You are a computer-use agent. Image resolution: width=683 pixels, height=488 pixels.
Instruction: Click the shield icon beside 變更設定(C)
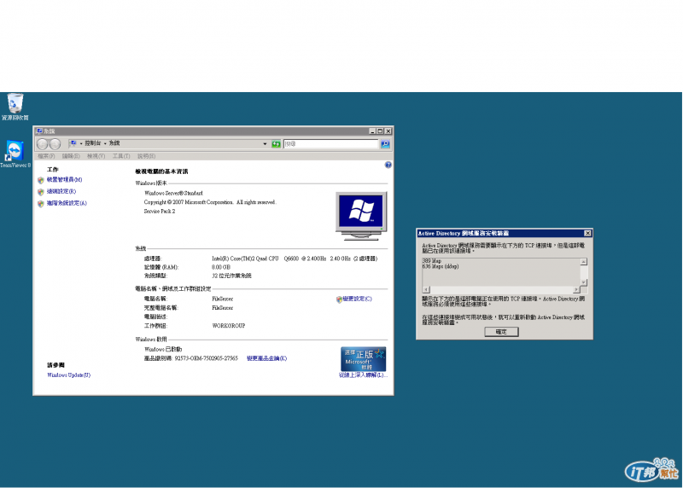pyautogui.click(x=339, y=299)
